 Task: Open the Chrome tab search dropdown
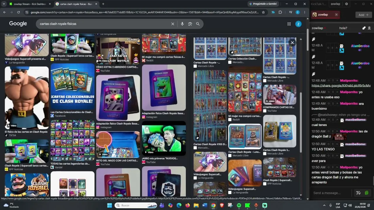click(x=4, y=4)
